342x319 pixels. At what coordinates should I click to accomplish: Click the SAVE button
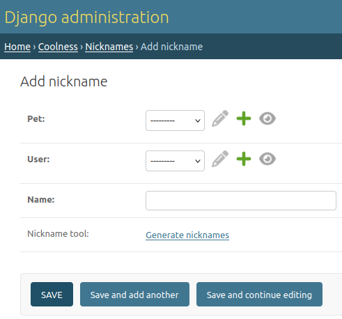(52, 295)
